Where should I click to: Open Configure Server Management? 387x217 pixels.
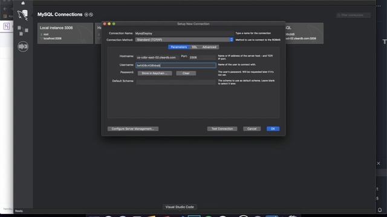[x=133, y=128]
